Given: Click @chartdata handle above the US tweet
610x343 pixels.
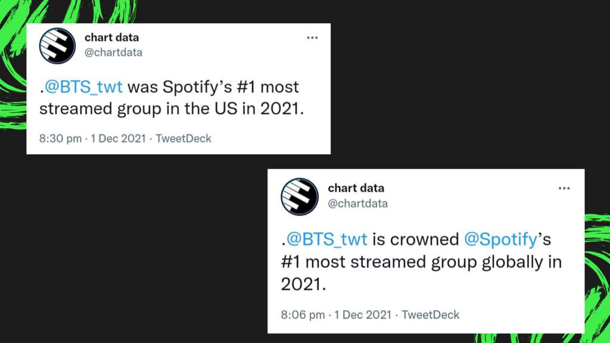Looking at the screenshot, I should [113, 52].
